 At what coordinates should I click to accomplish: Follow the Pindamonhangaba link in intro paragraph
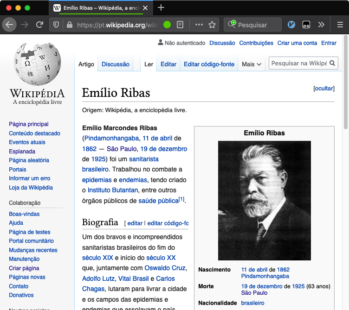111,138
